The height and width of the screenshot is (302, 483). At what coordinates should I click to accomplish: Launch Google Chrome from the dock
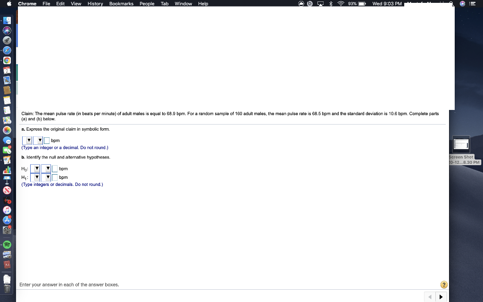(7, 60)
